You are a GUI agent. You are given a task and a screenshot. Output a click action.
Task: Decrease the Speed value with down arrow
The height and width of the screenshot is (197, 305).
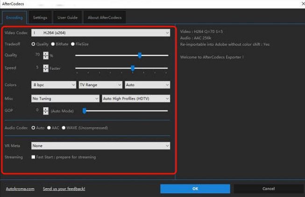point(45,70)
